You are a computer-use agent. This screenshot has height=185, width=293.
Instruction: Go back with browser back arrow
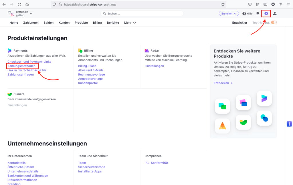[4, 4]
